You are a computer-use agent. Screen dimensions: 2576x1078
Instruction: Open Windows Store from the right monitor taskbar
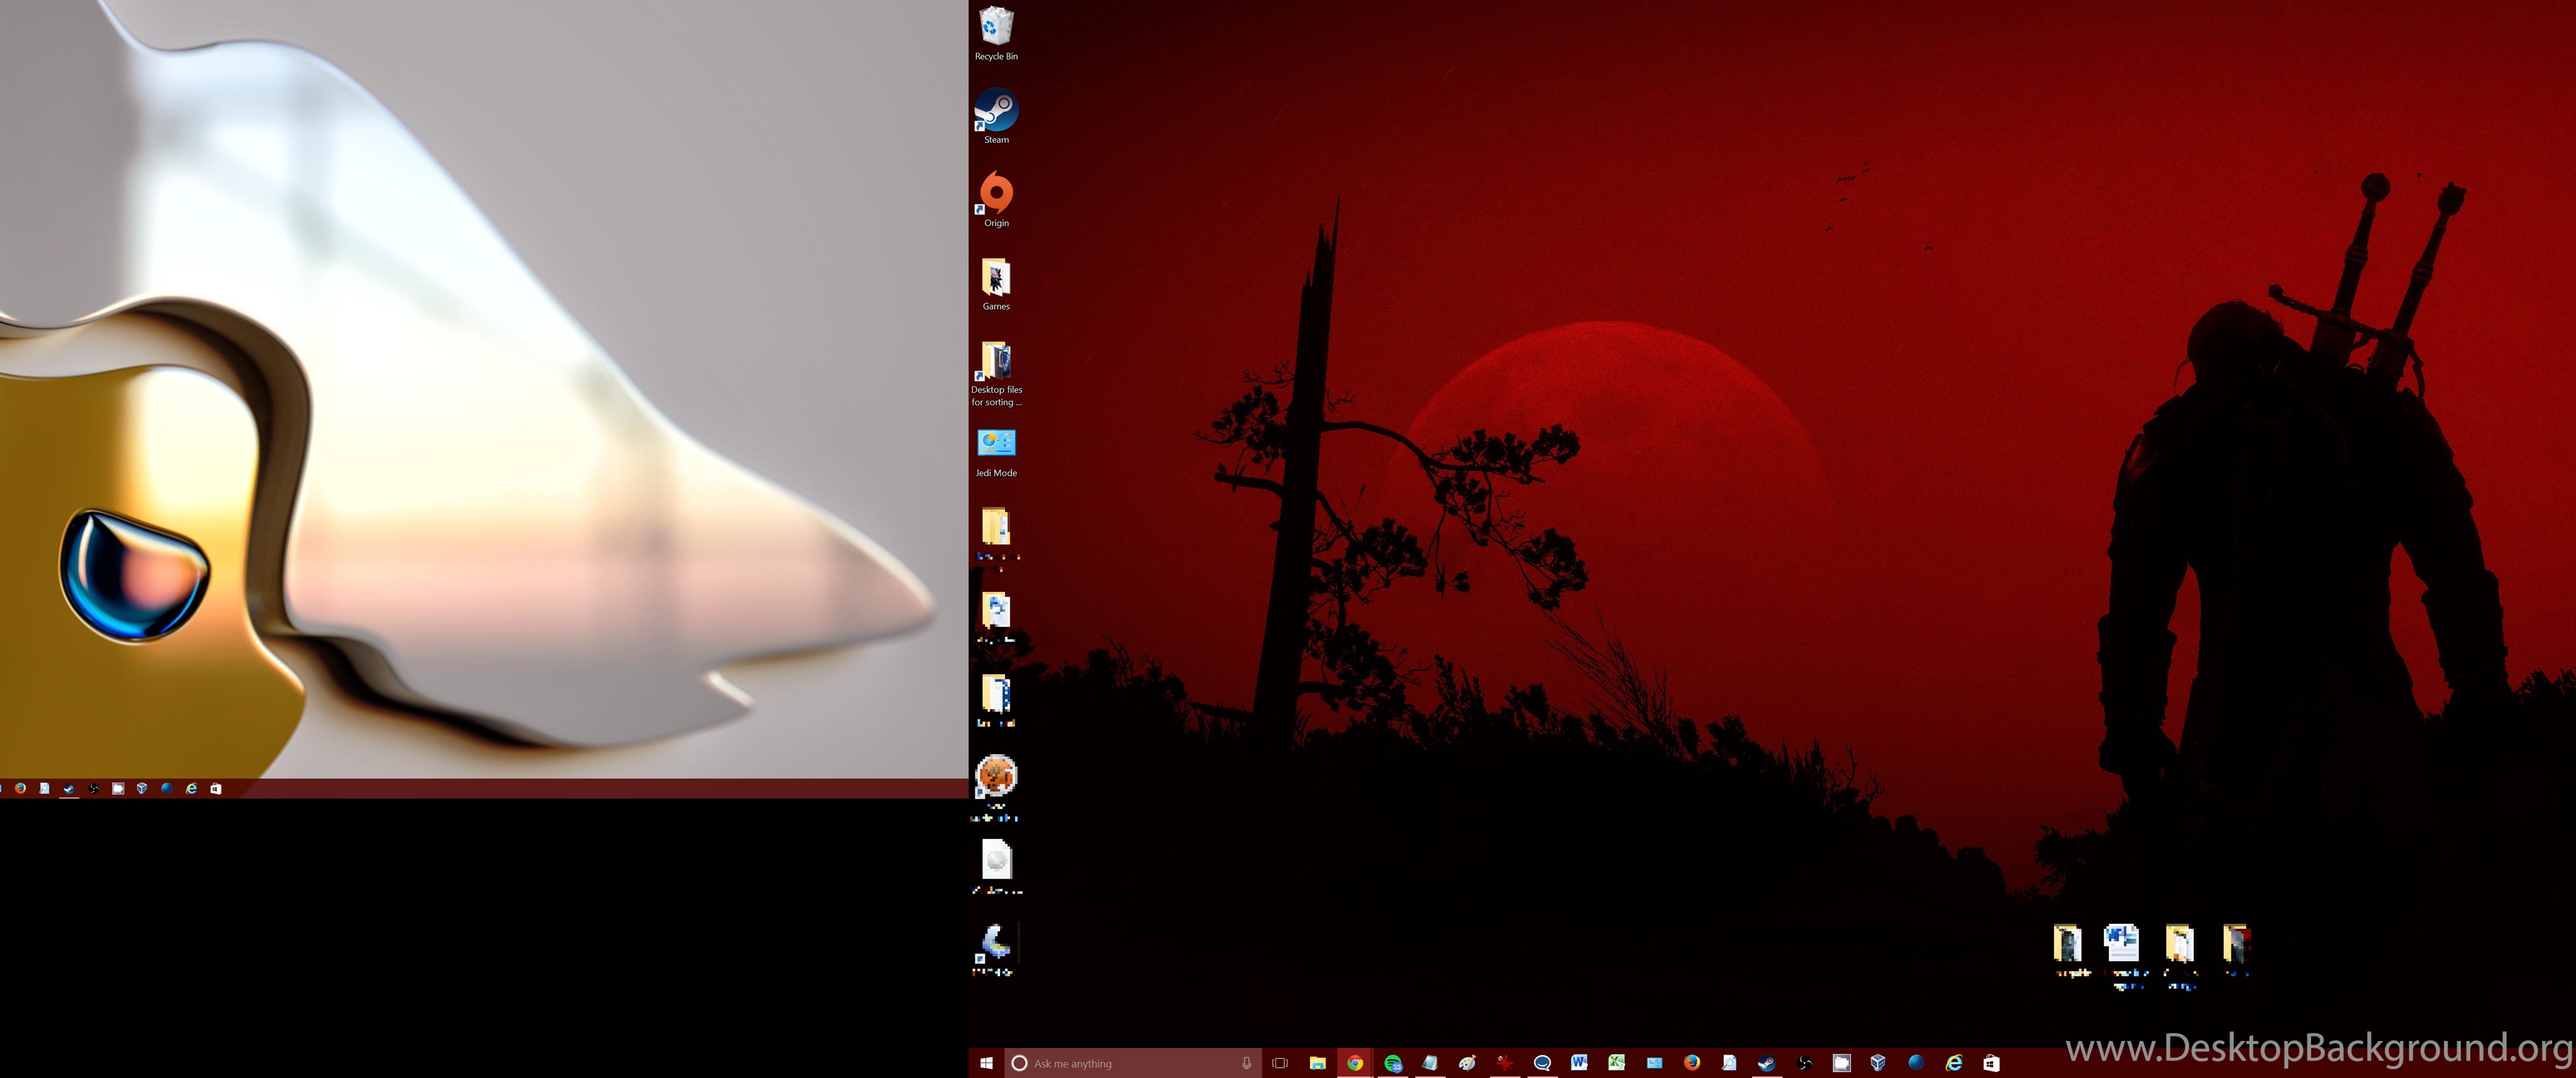1991,1063
